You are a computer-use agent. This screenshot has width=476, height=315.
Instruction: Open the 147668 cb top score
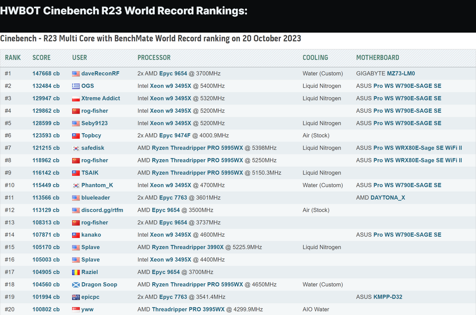click(46, 74)
